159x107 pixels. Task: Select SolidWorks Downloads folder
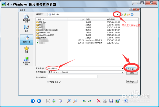tap(47, 30)
